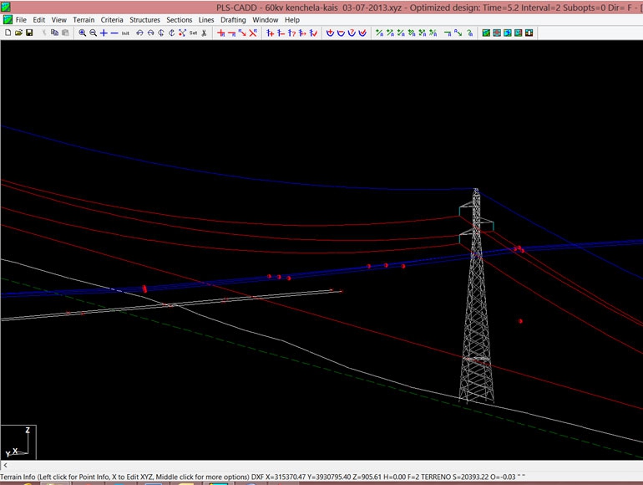
Task: Move a terrain point with red arrow icon
Action: click(x=242, y=33)
